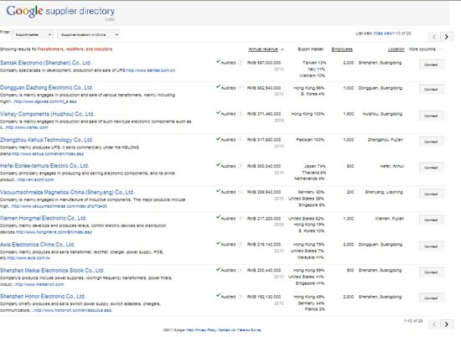Visit the vacuumschmelze.com website link
The image size is (461, 337).
pos(60,206)
